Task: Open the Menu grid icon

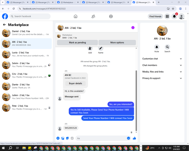Action: 167,16
